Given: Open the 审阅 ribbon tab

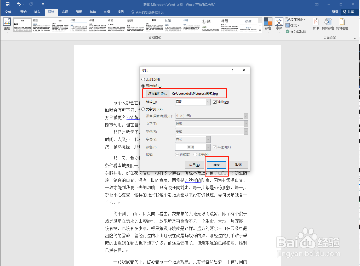Looking at the screenshot, I should 106,12.
